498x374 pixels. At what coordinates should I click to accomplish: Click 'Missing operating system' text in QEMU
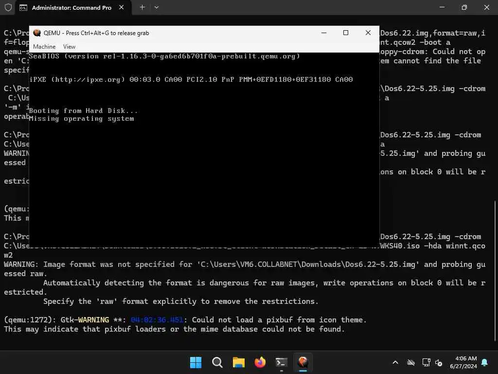(x=82, y=119)
